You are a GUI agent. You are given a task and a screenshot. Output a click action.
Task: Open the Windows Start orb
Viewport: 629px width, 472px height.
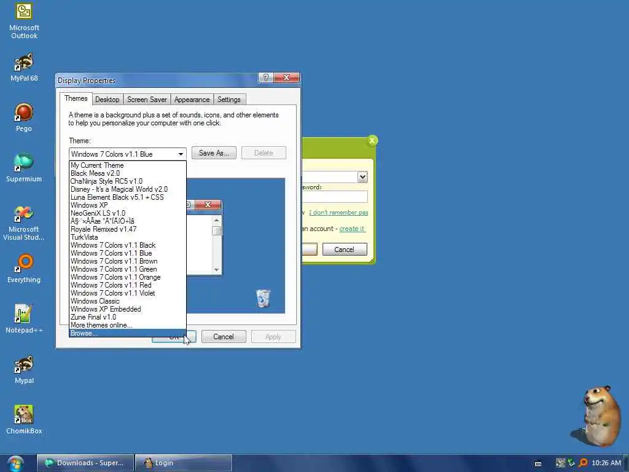(15, 463)
